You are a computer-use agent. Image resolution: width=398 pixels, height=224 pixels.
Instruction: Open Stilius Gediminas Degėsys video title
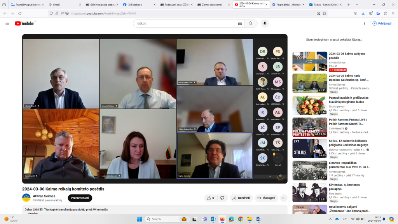click(349, 143)
